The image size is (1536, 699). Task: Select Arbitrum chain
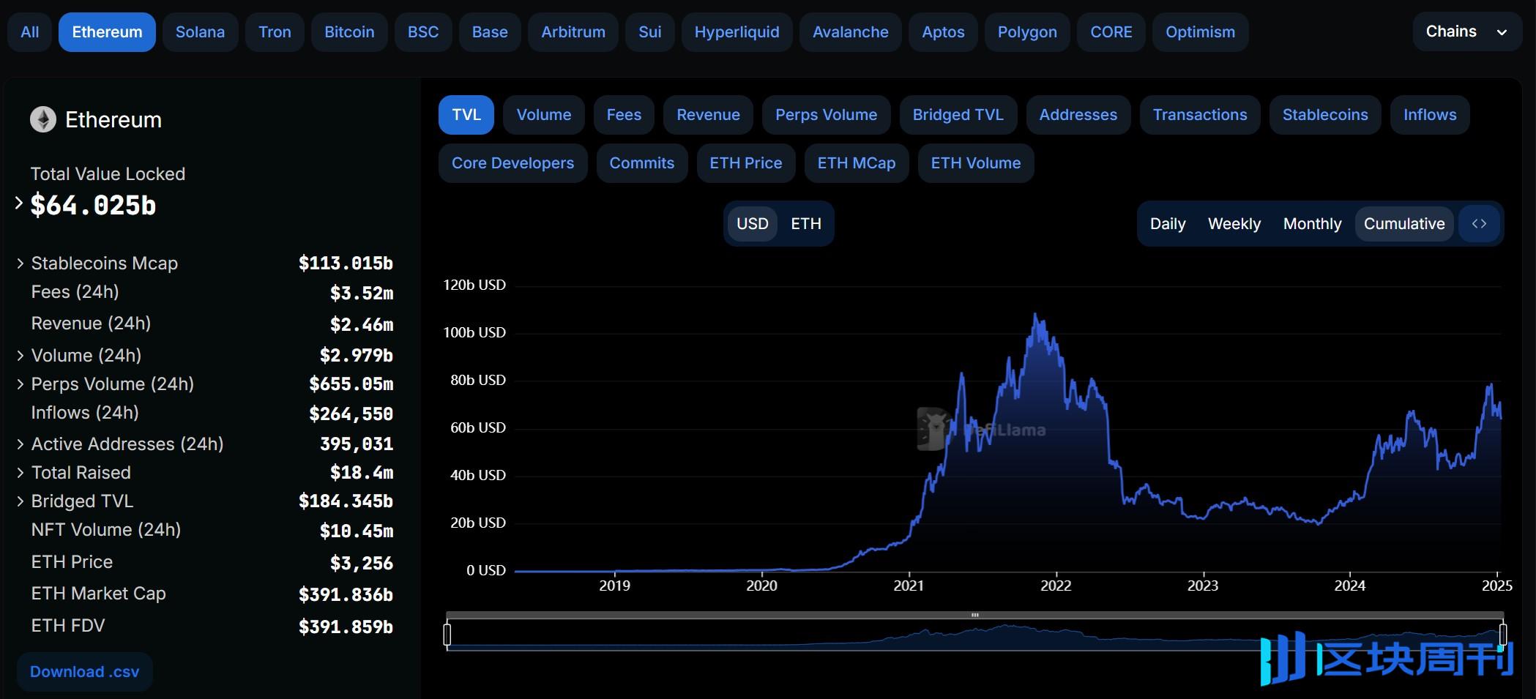pos(573,32)
